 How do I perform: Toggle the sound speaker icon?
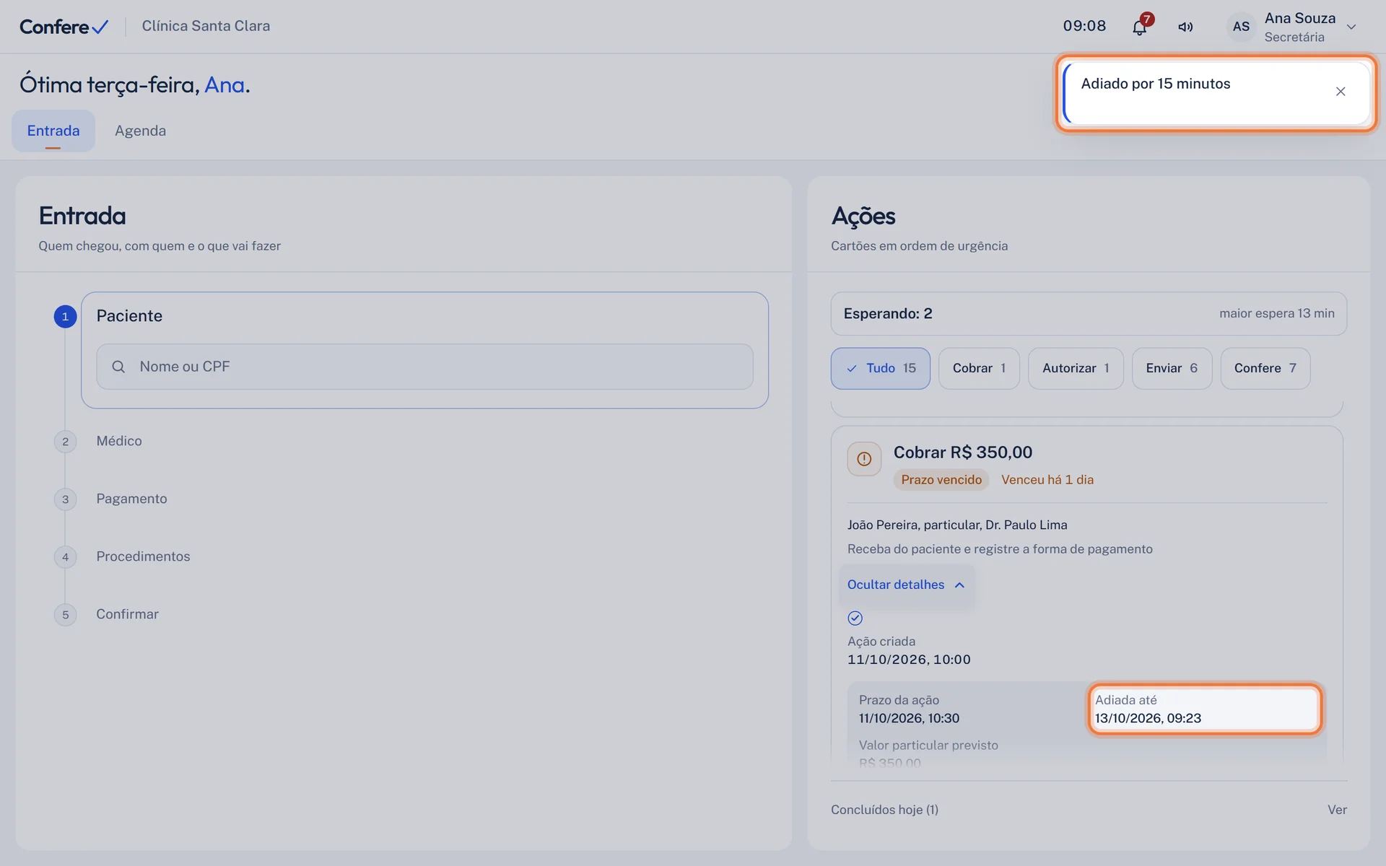[x=1185, y=27]
